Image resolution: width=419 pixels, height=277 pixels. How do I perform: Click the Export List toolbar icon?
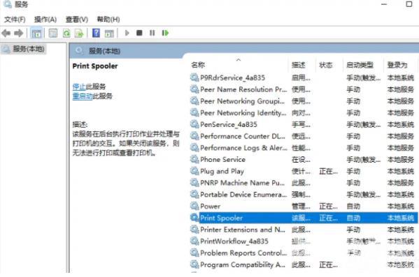(79, 33)
